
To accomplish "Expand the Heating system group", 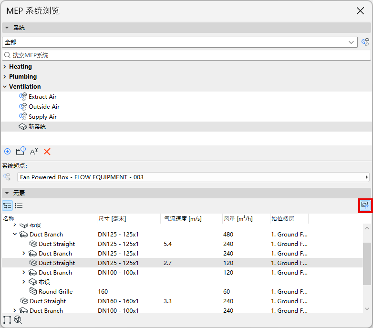I will (5, 67).
